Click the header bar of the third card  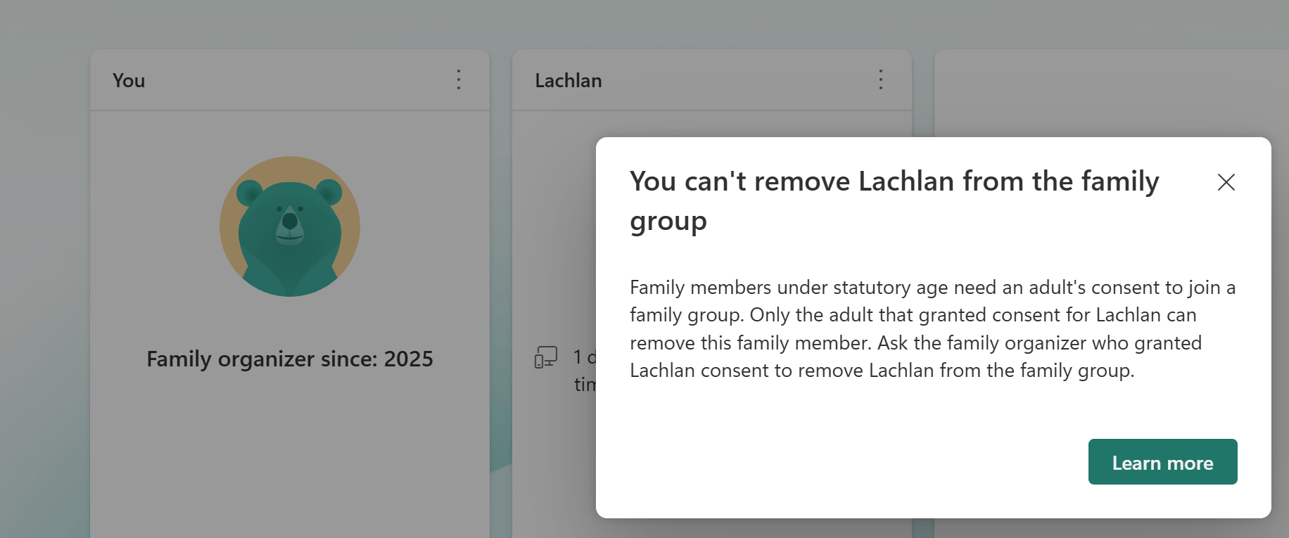point(1112,80)
